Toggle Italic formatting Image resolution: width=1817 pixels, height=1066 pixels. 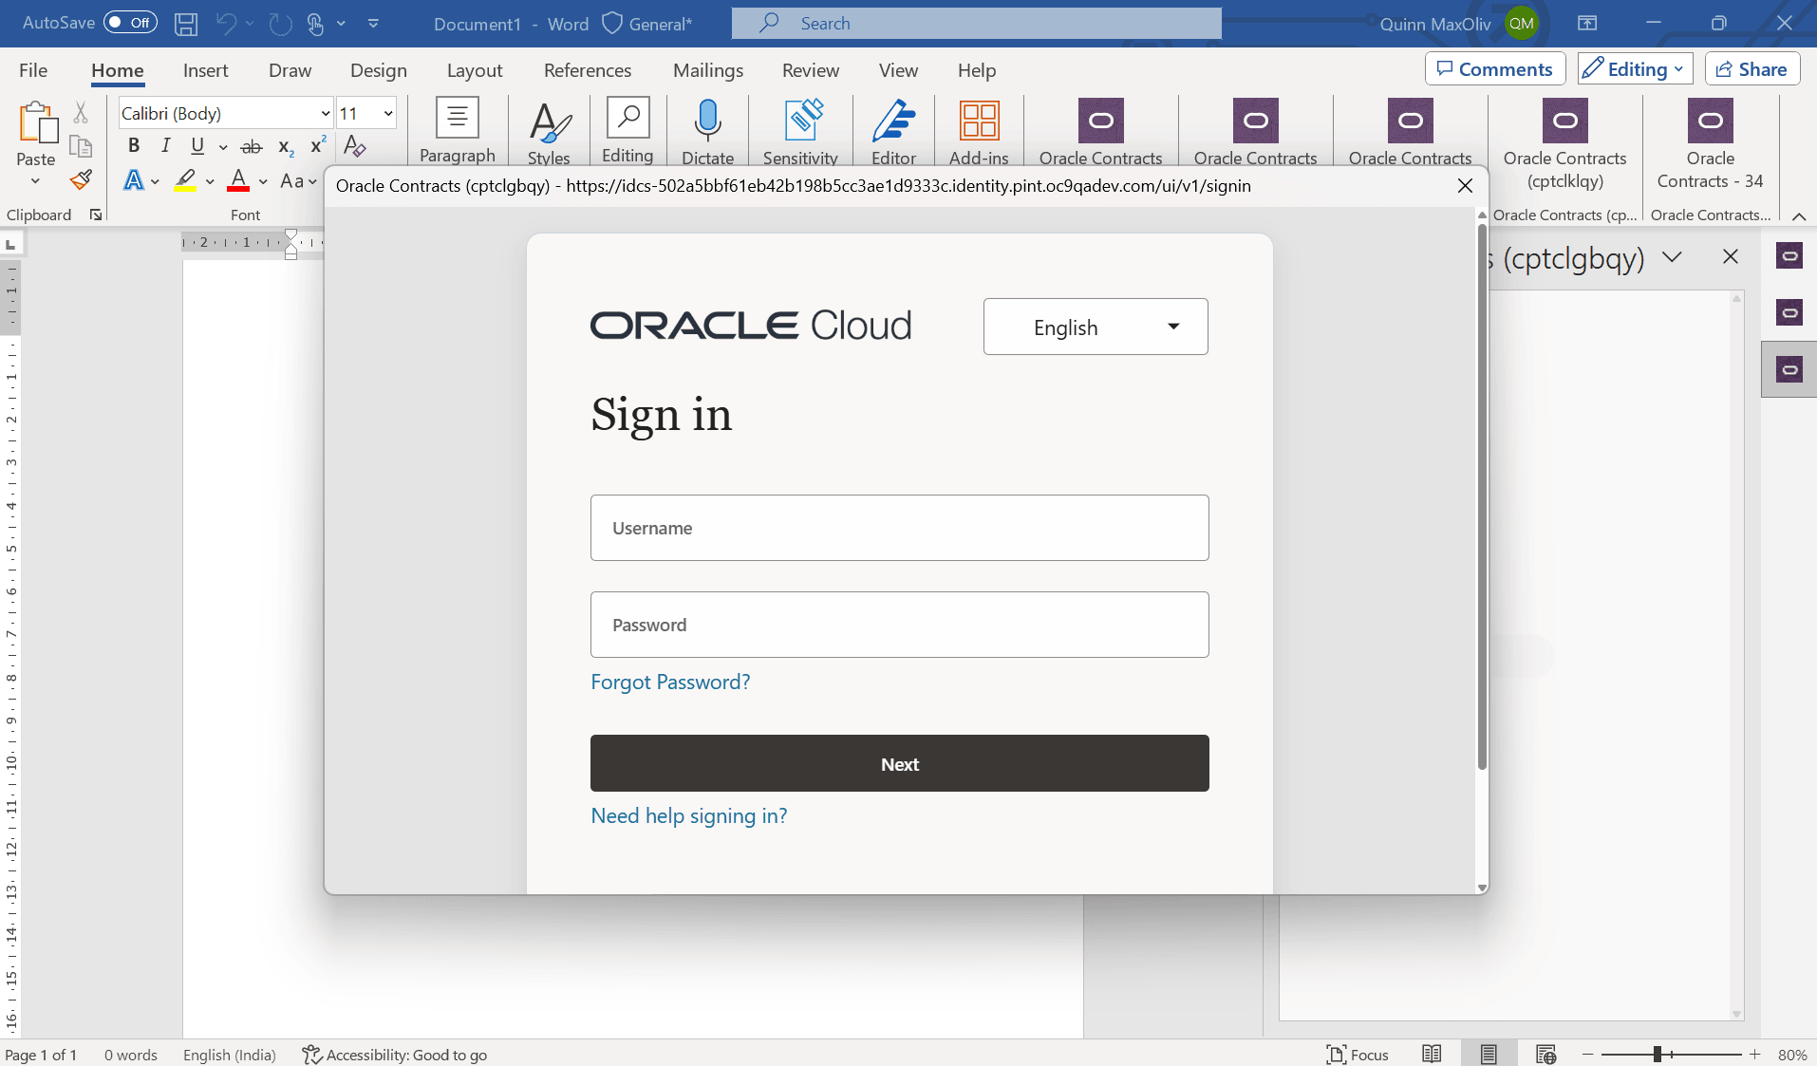point(165,145)
